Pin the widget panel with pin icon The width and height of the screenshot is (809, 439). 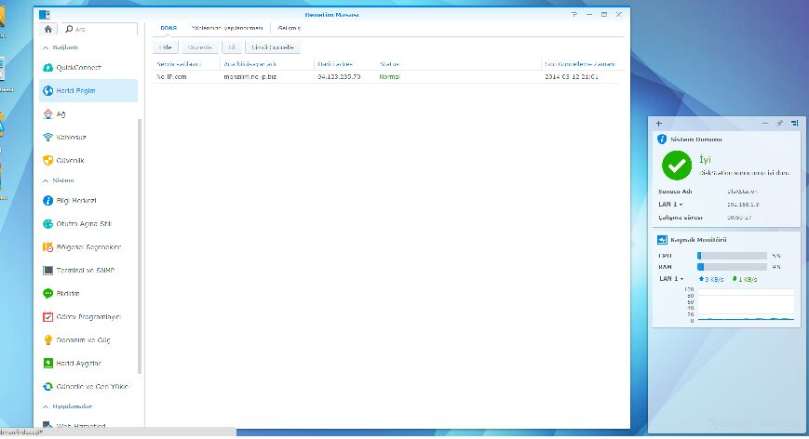click(x=779, y=123)
